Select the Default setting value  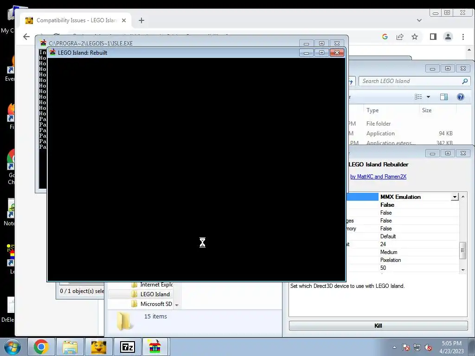click(x=388, y=236)
